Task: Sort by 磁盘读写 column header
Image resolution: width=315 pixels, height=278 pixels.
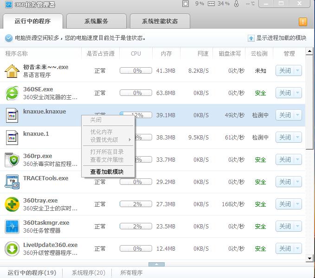Action: click(x=230, y=54)
